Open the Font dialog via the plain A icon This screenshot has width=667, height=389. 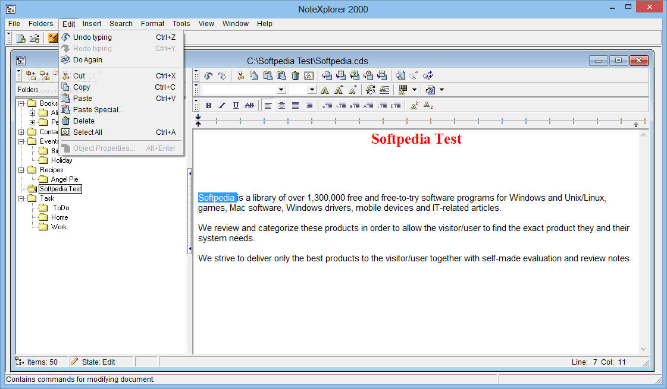coord(324,90)
